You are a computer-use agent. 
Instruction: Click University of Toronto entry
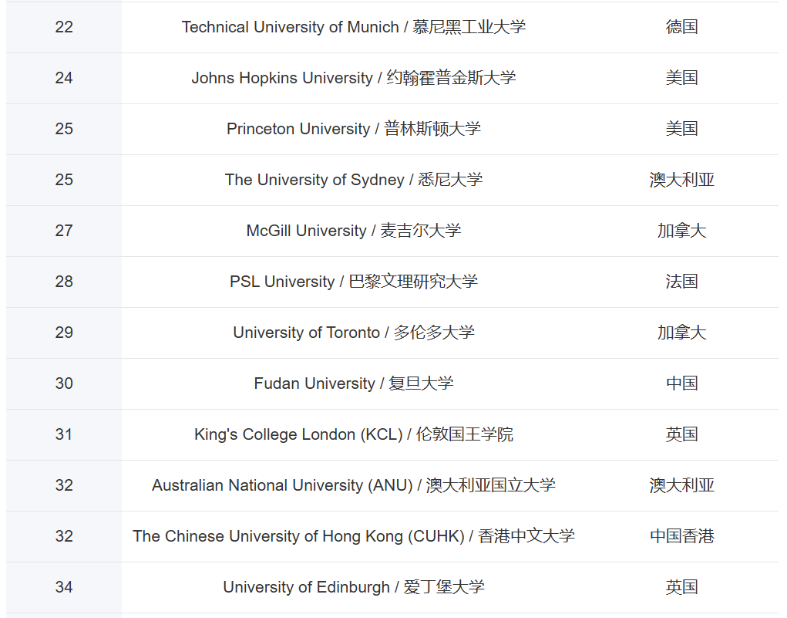(353, 333)
